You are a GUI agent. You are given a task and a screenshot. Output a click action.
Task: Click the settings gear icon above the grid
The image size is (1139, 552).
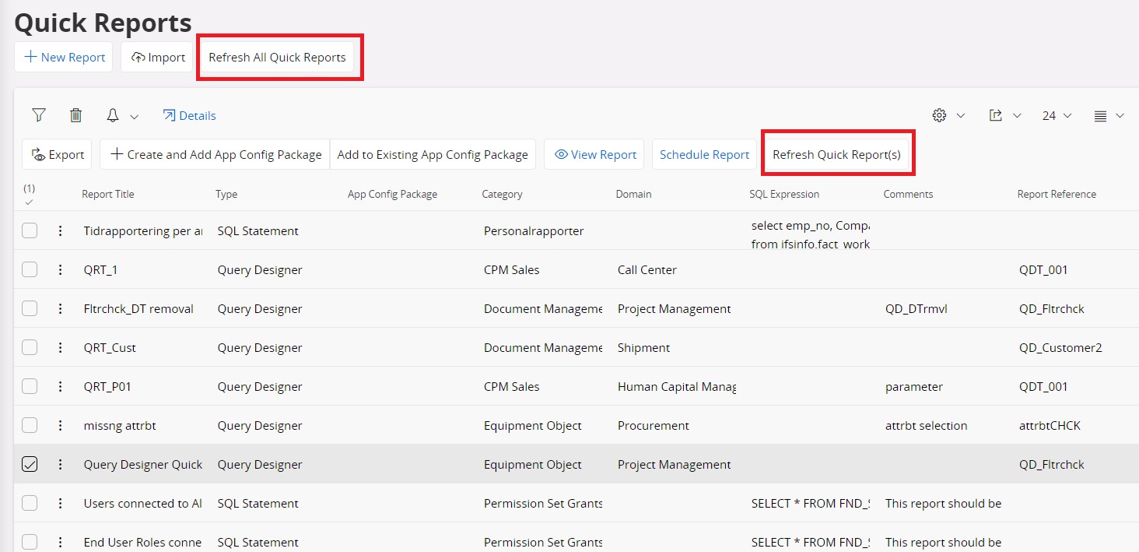[x=940, y=114]
